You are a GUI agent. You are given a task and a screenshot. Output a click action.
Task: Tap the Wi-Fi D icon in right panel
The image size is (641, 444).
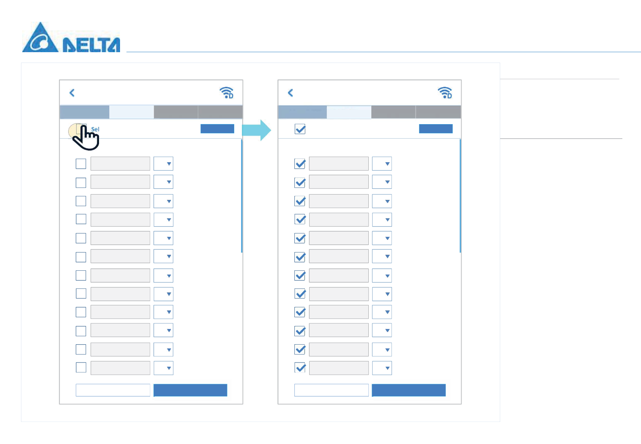coord(445,93)
